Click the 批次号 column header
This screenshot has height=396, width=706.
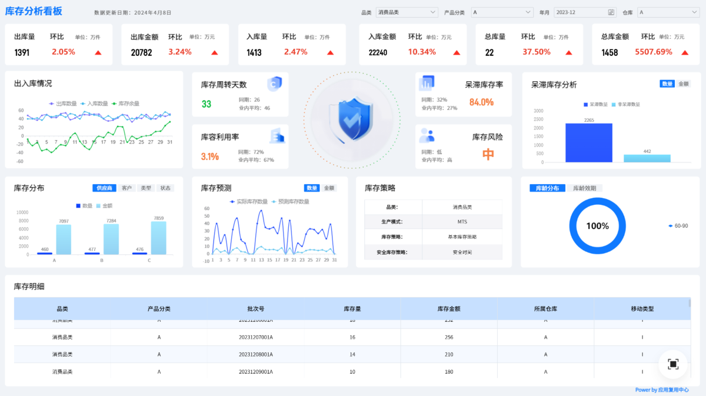256,308
